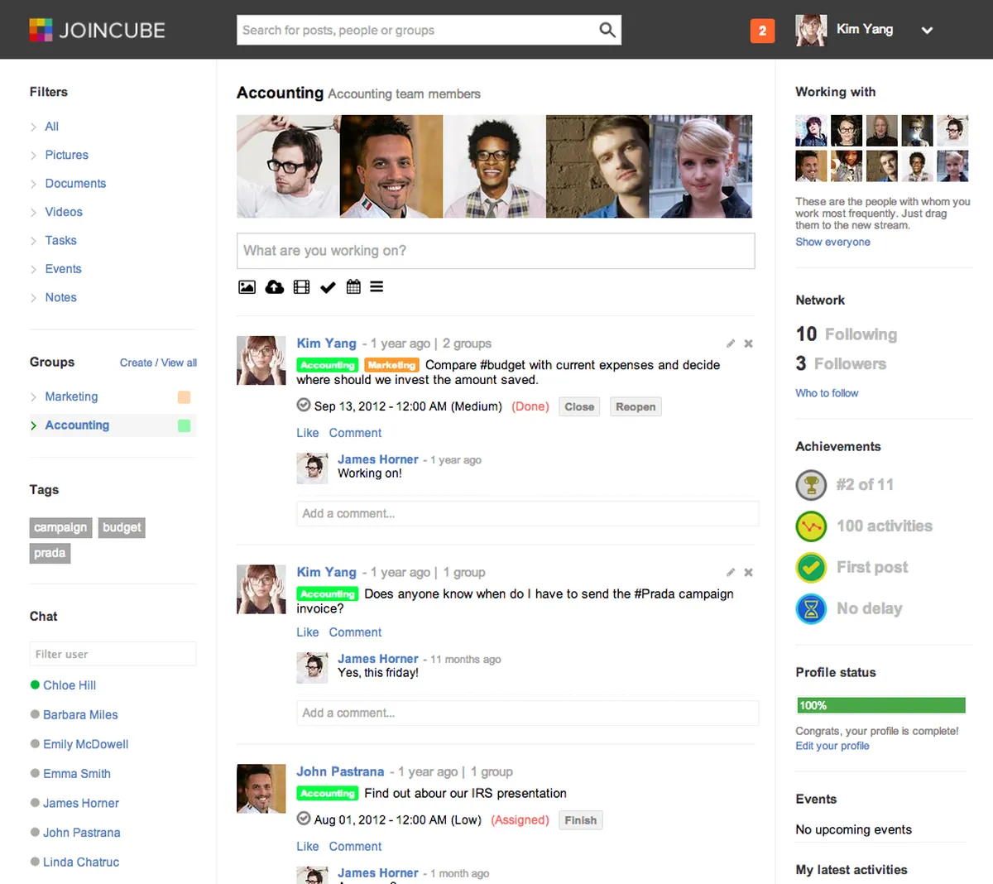The image size is (993, 884).
Task: Filter stream by Notes
Action: click(60, 298)
